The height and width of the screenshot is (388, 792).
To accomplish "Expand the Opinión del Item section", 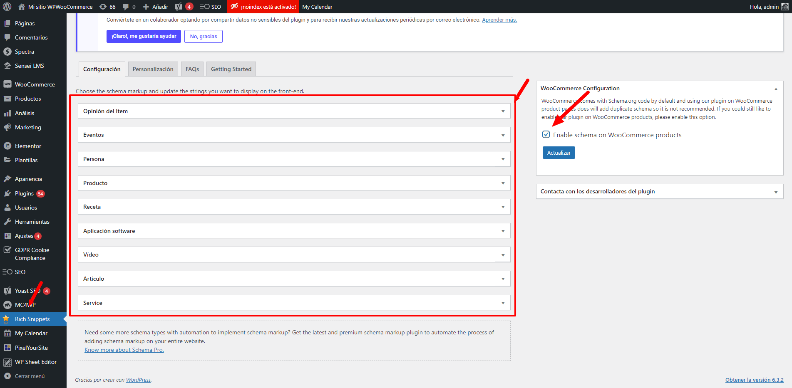I will (294, 111).
